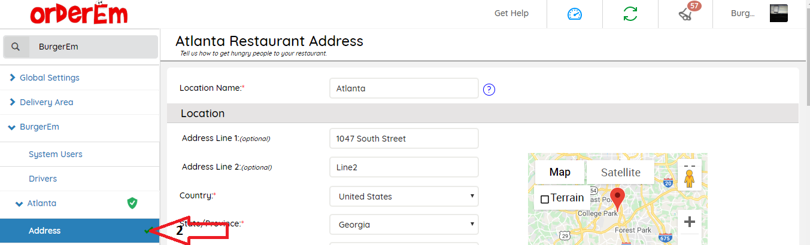
Task: Click the map zoom-in plus button
Action: coord(689,222)
